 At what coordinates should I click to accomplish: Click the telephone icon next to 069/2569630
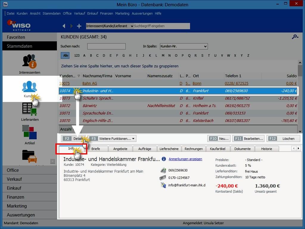click(x=163, y=170)
